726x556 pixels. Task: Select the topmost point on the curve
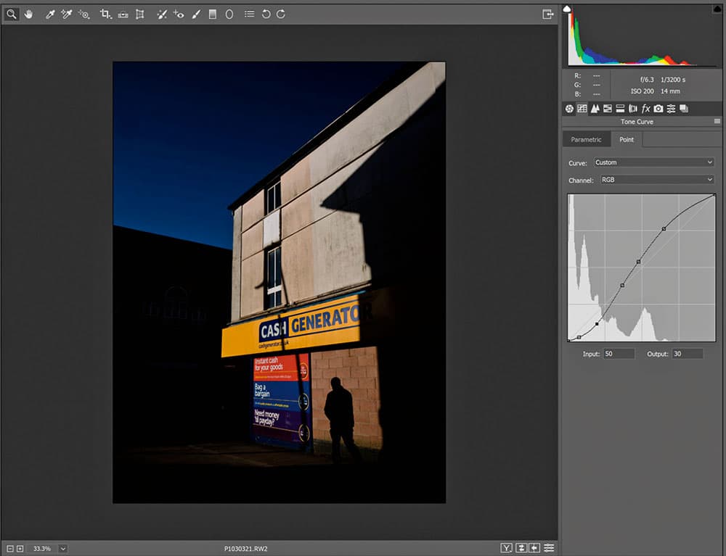click(x=714, y=196)
